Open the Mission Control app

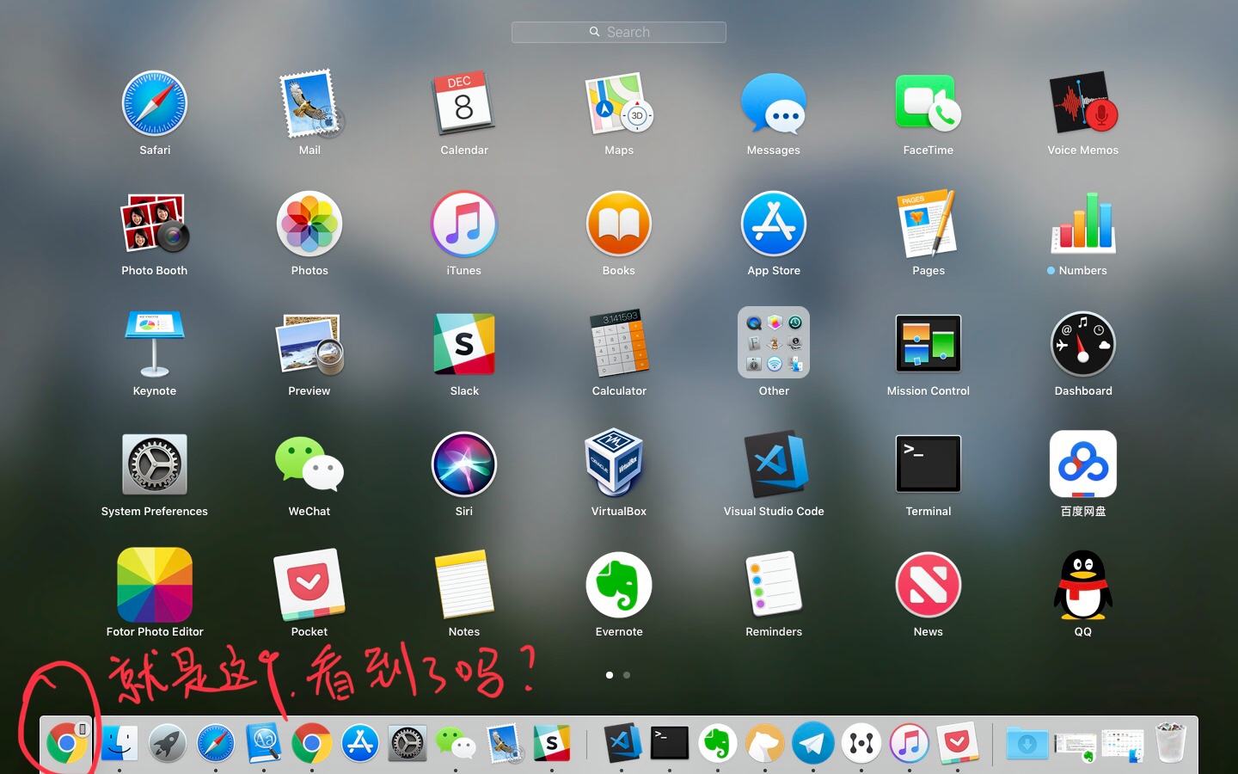928,344
